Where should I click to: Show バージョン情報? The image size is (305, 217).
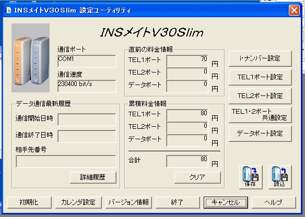tap(128, 202)
